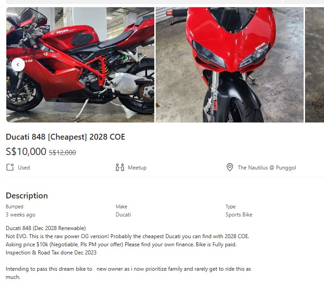Click the Description heading
The width and height of the screenshot is (324, 282).
27,196
